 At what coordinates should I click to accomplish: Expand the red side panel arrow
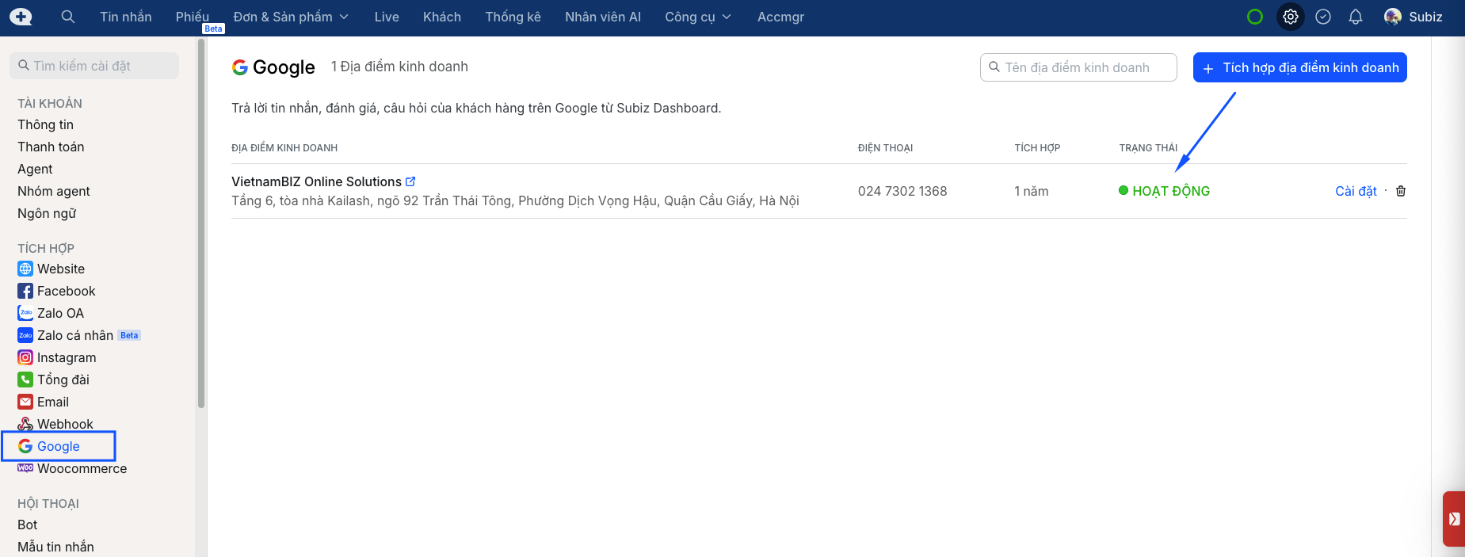pyautogui.click(x=1454, y=519)
